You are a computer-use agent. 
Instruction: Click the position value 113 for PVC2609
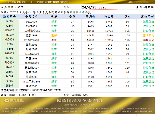tap(72, 26)
